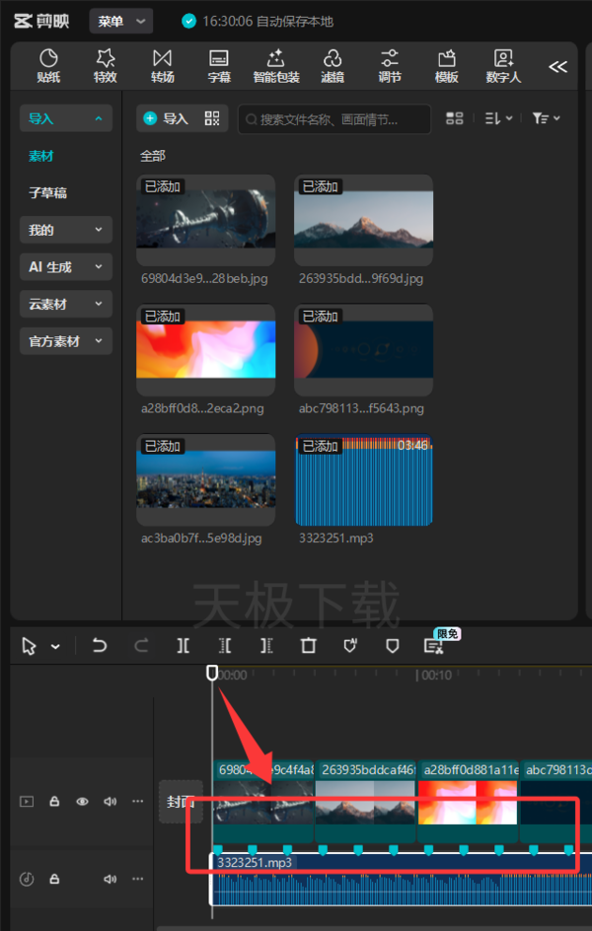Image resolution: width=592 pixels, height=931 pixels.
Task: Click the QR code import icon
Action: click(212, 118)
